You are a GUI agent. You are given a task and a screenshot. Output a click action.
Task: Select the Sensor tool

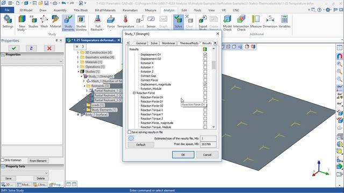pos(151,21)
